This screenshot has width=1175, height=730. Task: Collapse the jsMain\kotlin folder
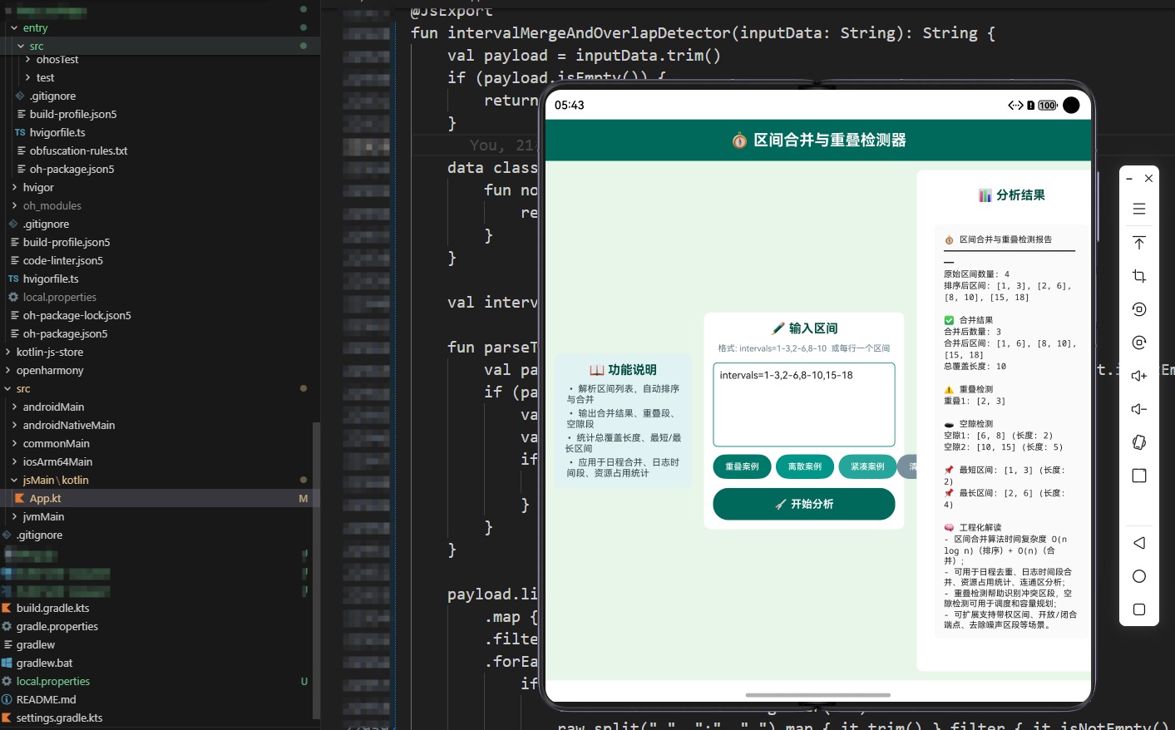(14, 480)
